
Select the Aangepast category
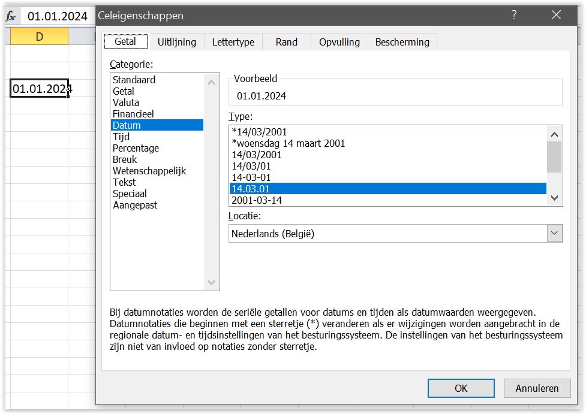click(135, 205)
